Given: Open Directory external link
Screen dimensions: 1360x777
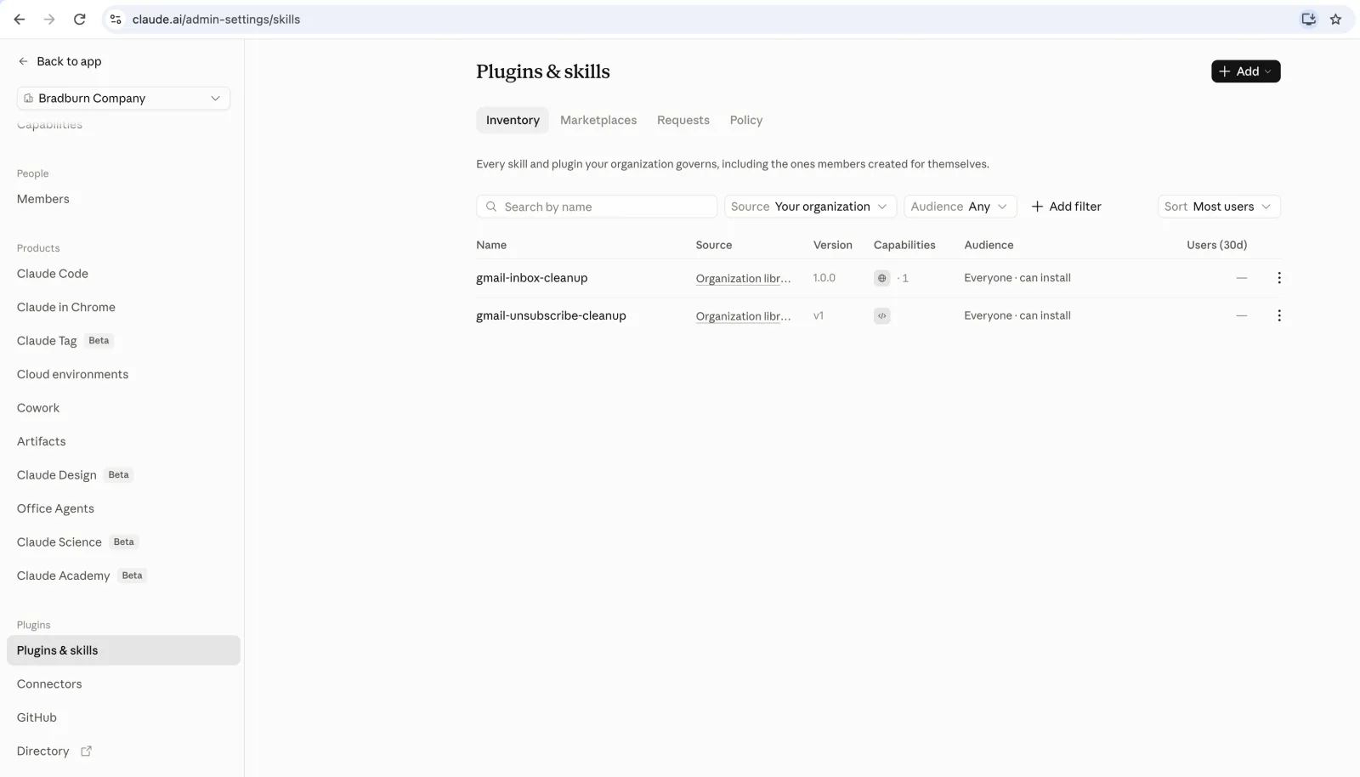Looking at the screenshot, I should 54,751.
